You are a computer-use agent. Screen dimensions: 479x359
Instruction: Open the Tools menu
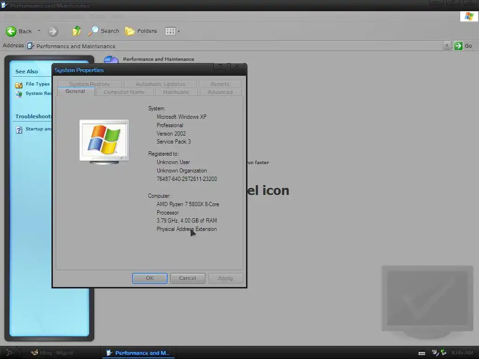[97, 16]
